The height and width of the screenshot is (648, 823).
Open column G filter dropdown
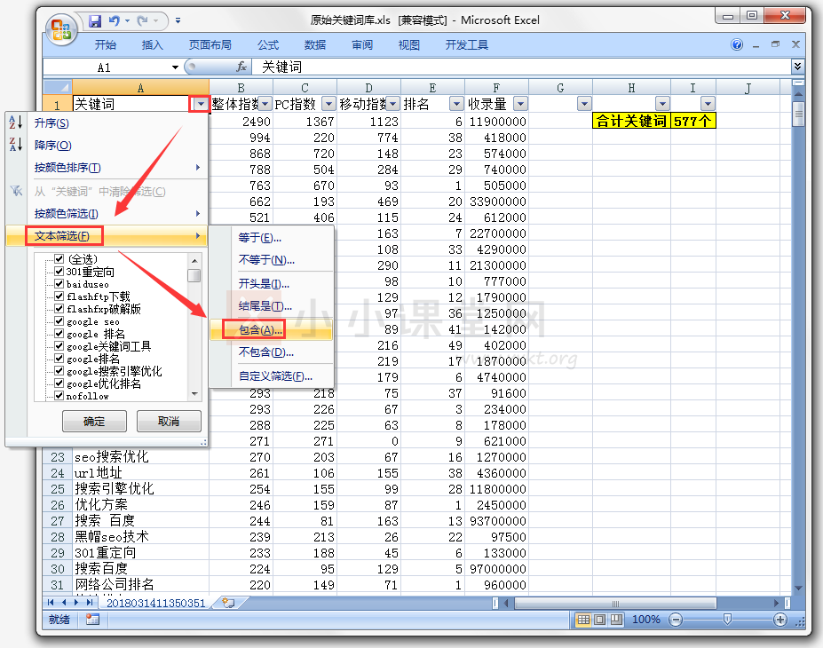click(x=584, y=104)
